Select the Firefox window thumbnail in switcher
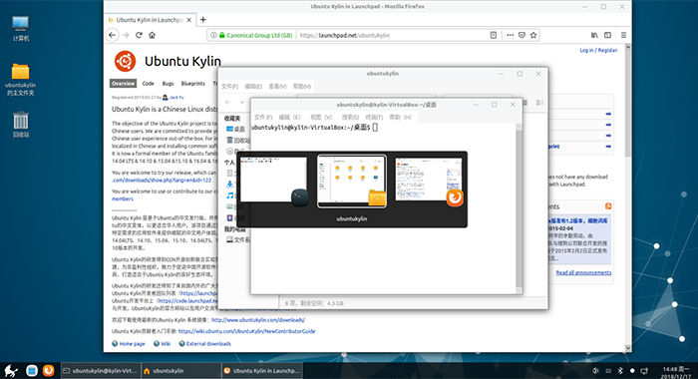698x379 pixels. [428, 181]
